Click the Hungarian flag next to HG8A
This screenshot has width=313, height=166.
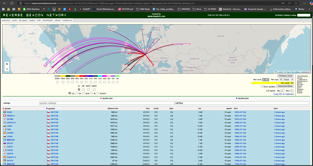pyautogui.click(x=4, y=112)
